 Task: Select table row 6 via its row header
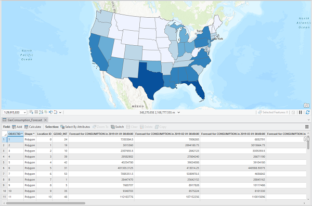pyautogui.click(x=4, y=168)
